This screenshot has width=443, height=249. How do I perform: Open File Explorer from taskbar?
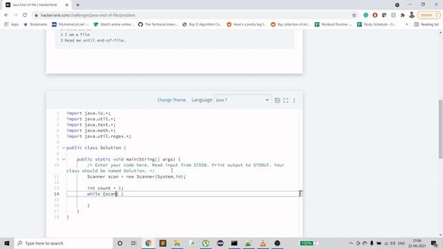177,243
